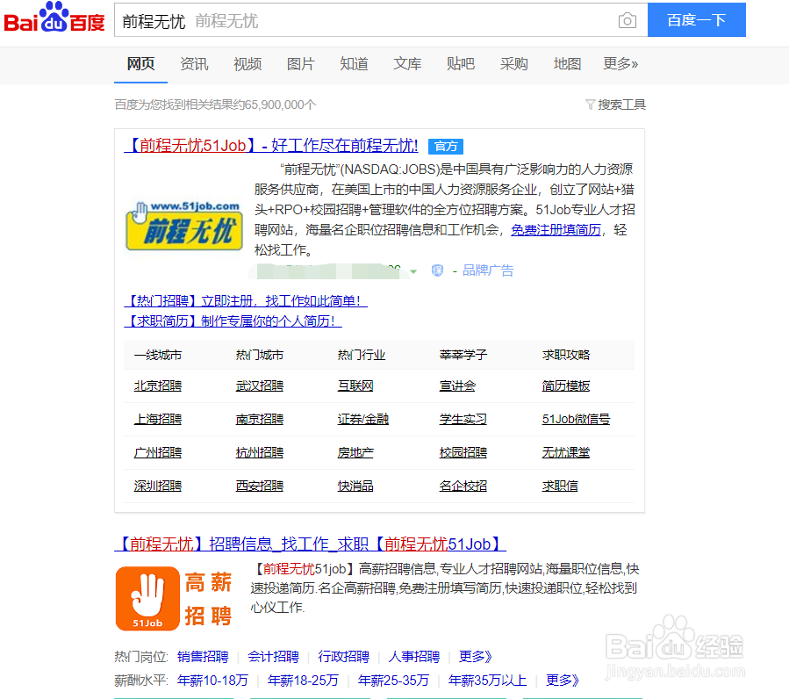Click the 官方 badge
The image size is (789, 699).
coord(446,147)
